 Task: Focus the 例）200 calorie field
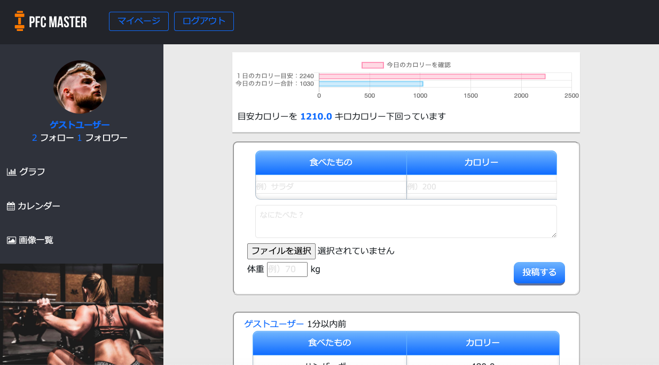point(481,187)
